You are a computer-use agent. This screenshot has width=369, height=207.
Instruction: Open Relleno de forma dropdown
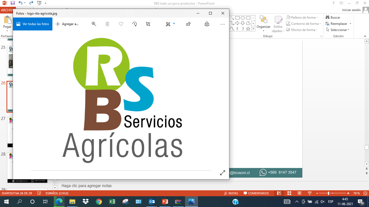coord(302,18)
